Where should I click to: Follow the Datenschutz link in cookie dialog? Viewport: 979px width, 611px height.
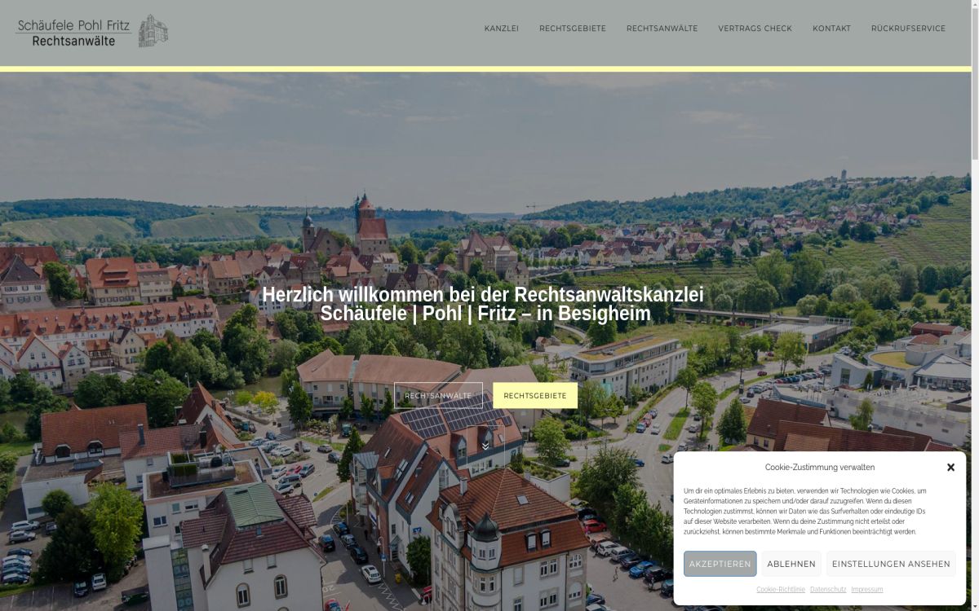(x=827, y=589)
